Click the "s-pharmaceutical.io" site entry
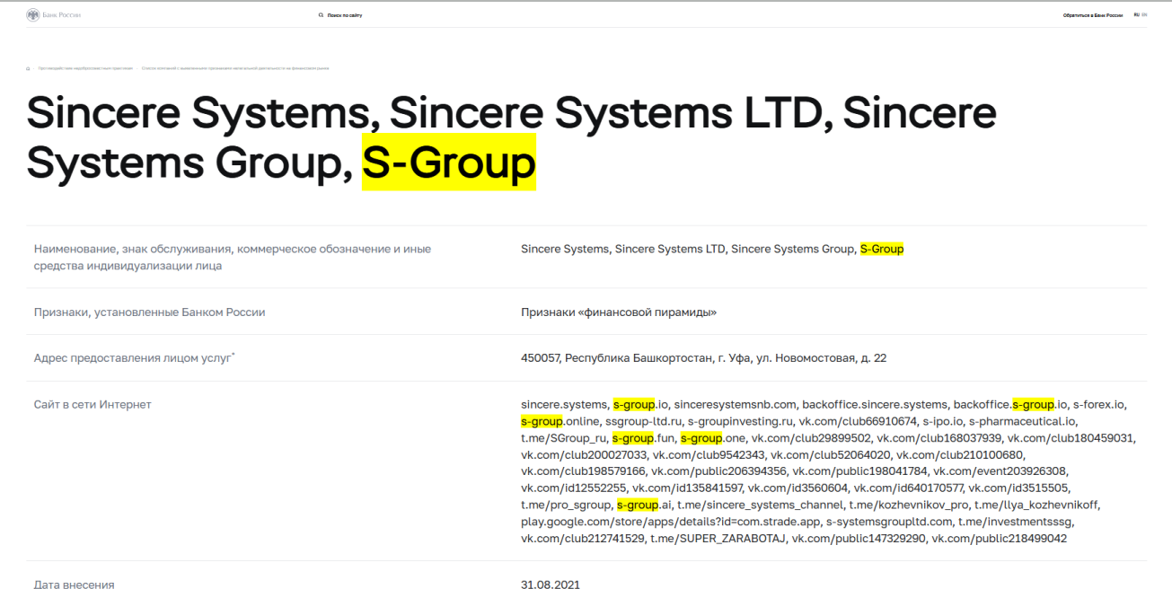 (1023, 421)
